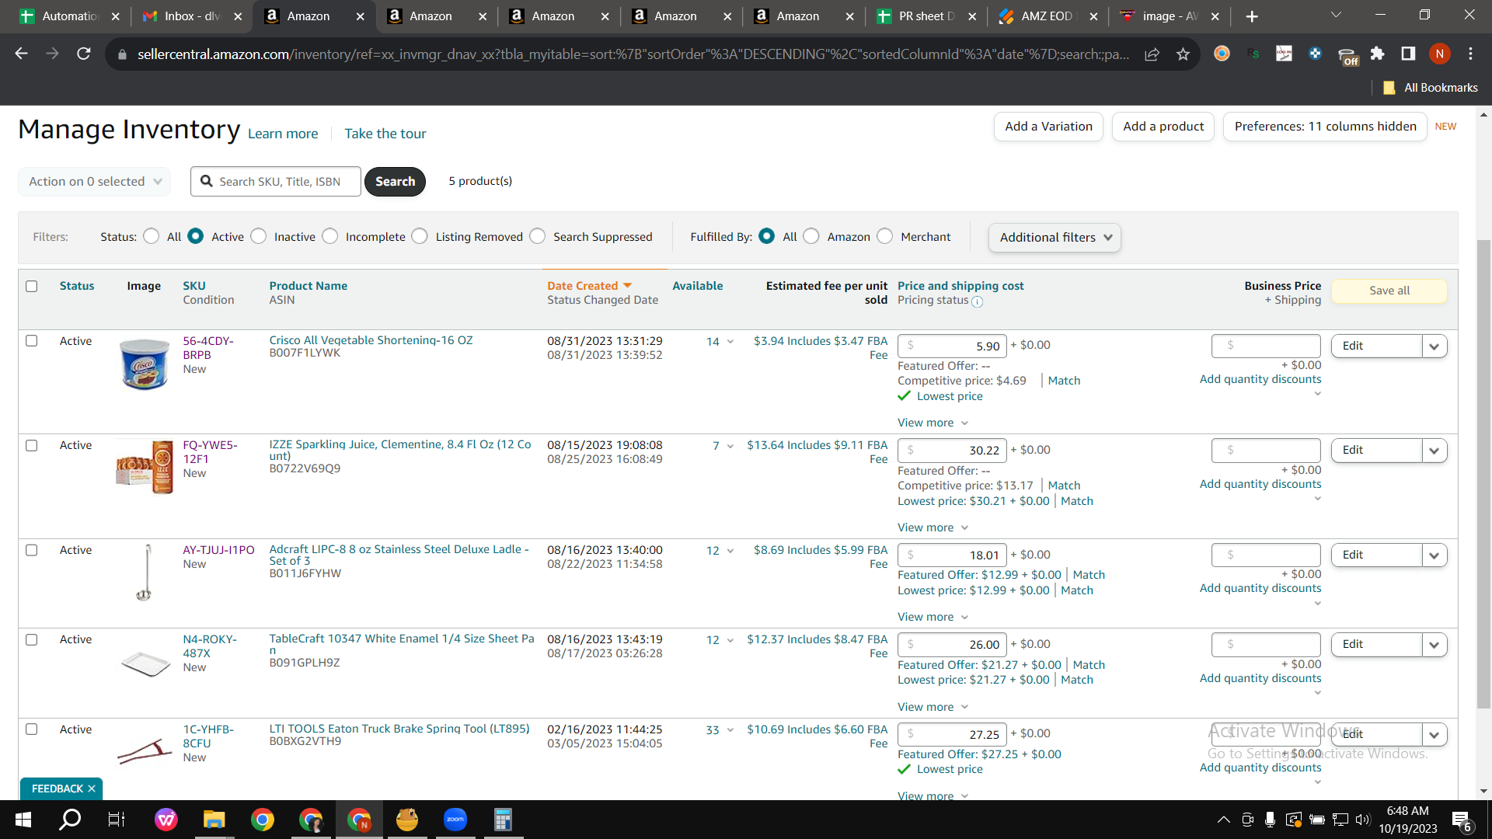Viewport: 1492px width, 839px height.
Task: Select Search Suppressed status filter
Action: pos(538,236)
